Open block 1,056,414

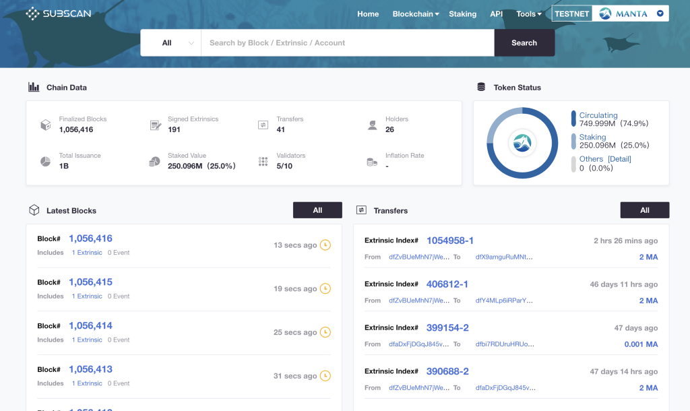91,325
